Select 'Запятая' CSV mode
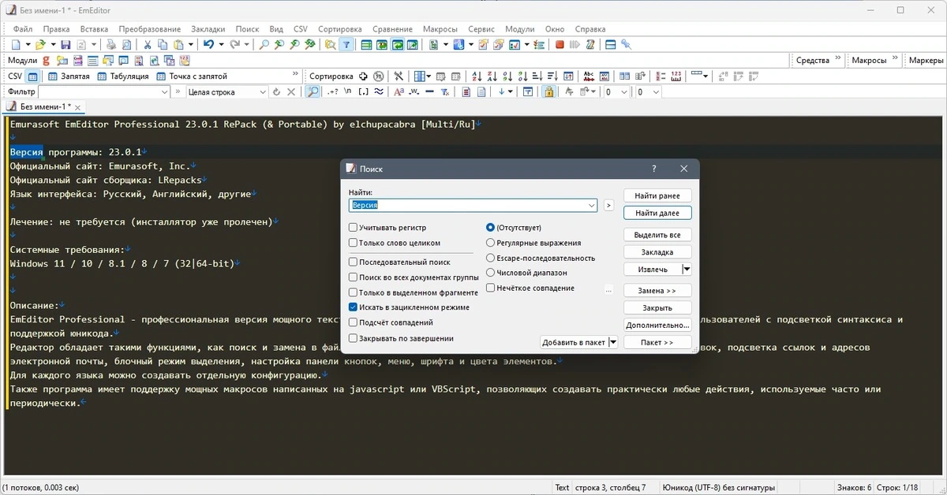947x495 pixels. tap(69, 76)
